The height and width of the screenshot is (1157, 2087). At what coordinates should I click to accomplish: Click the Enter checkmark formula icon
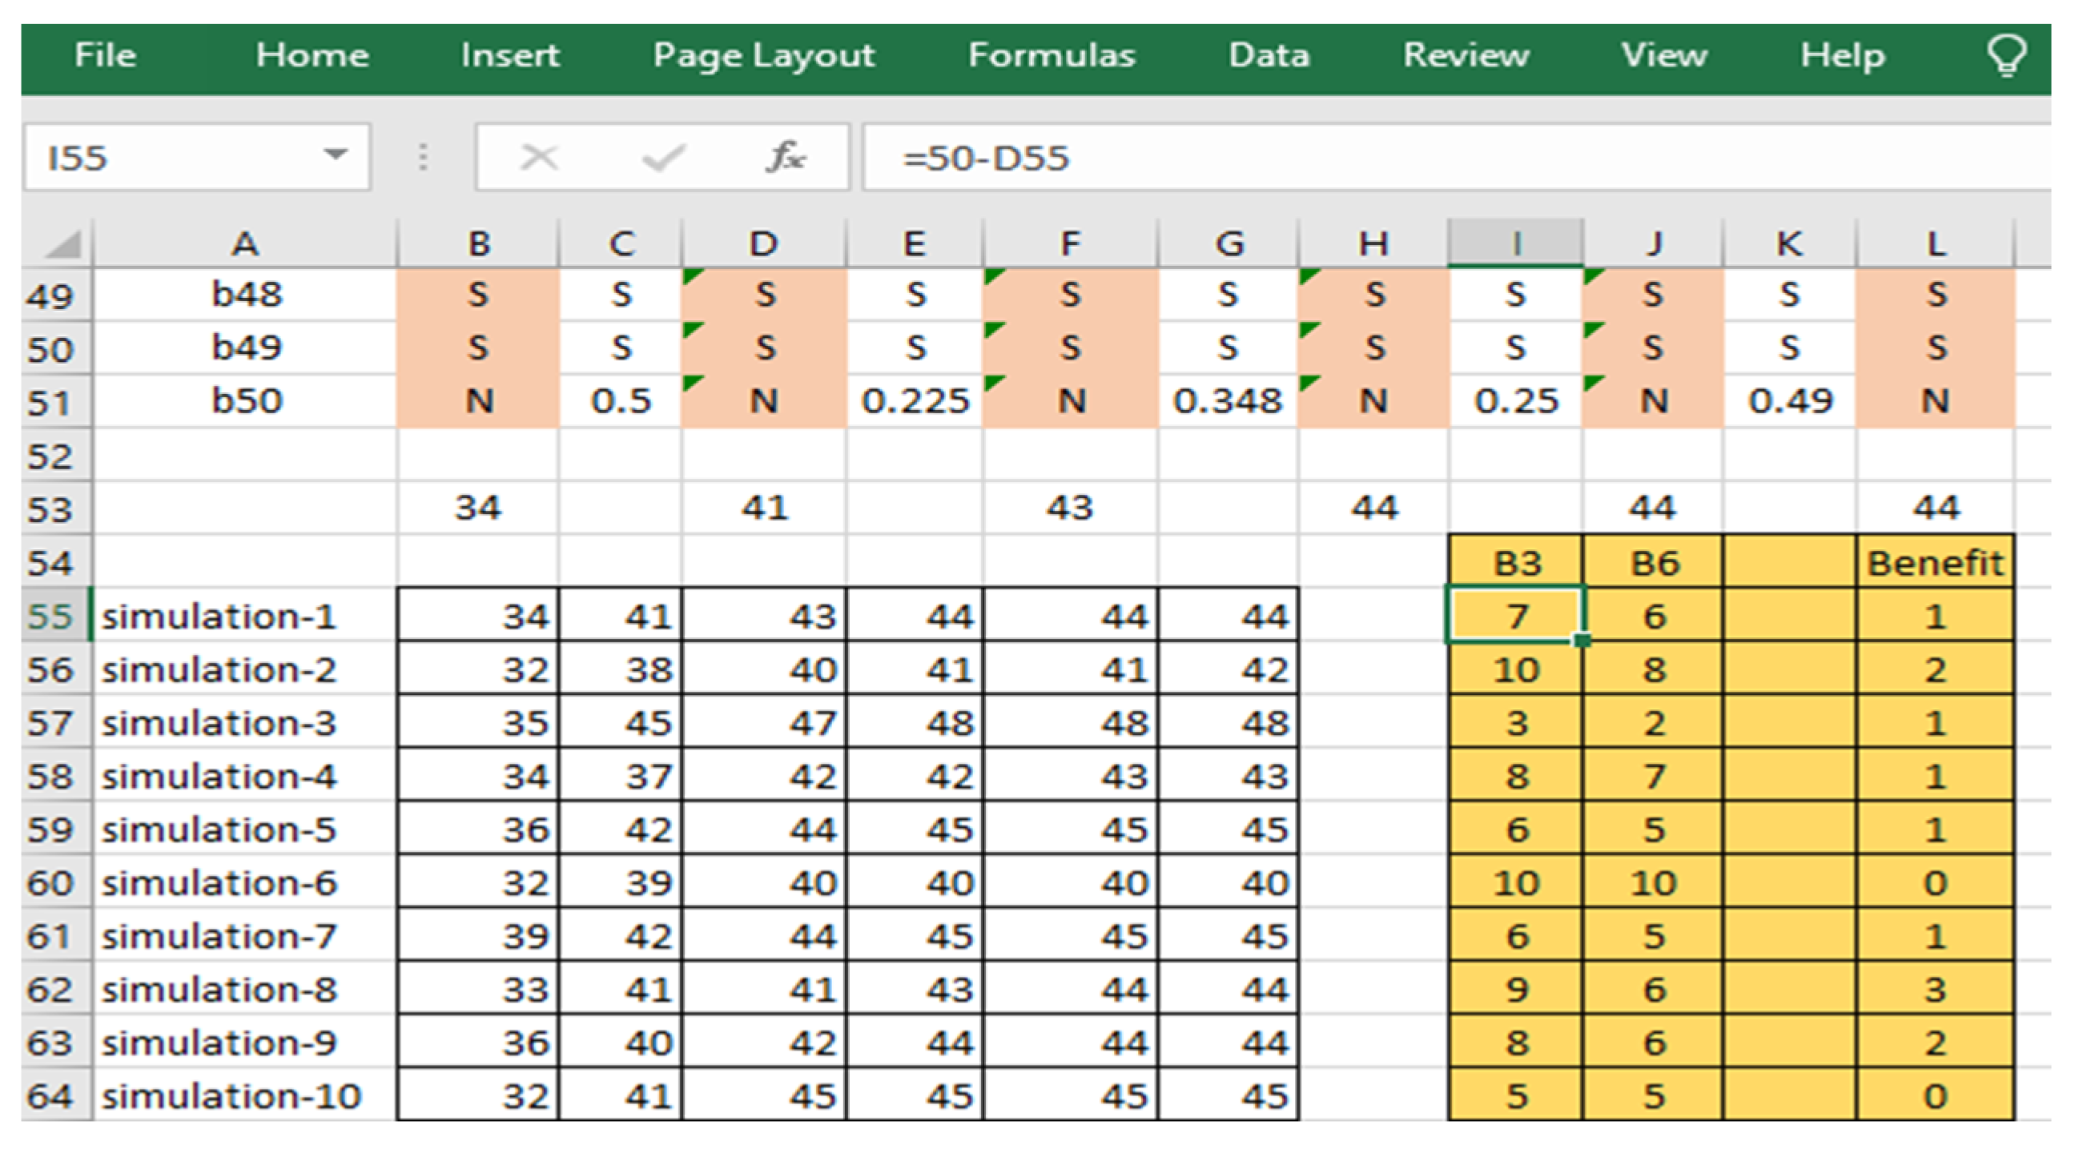tap(663, 156)
